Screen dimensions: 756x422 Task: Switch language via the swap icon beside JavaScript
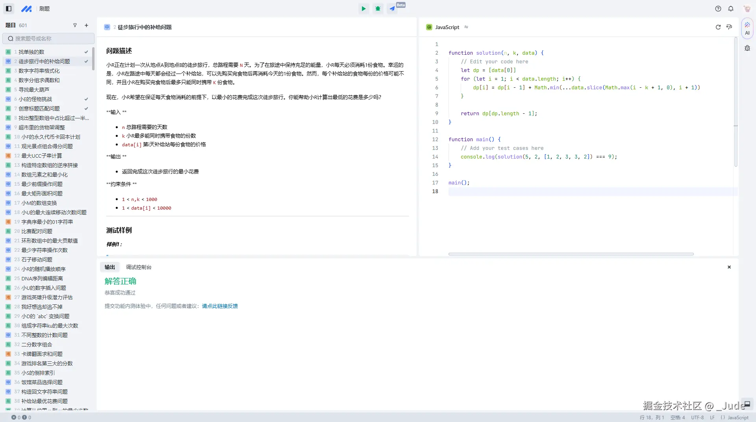(466, 27)
